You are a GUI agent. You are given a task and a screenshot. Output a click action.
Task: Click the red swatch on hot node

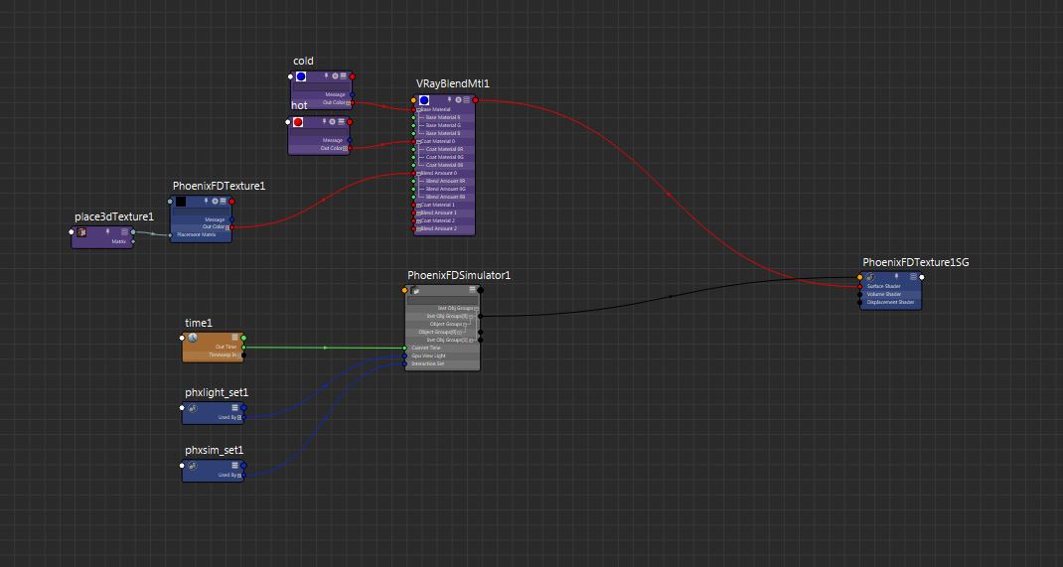(x=298, y=122)
